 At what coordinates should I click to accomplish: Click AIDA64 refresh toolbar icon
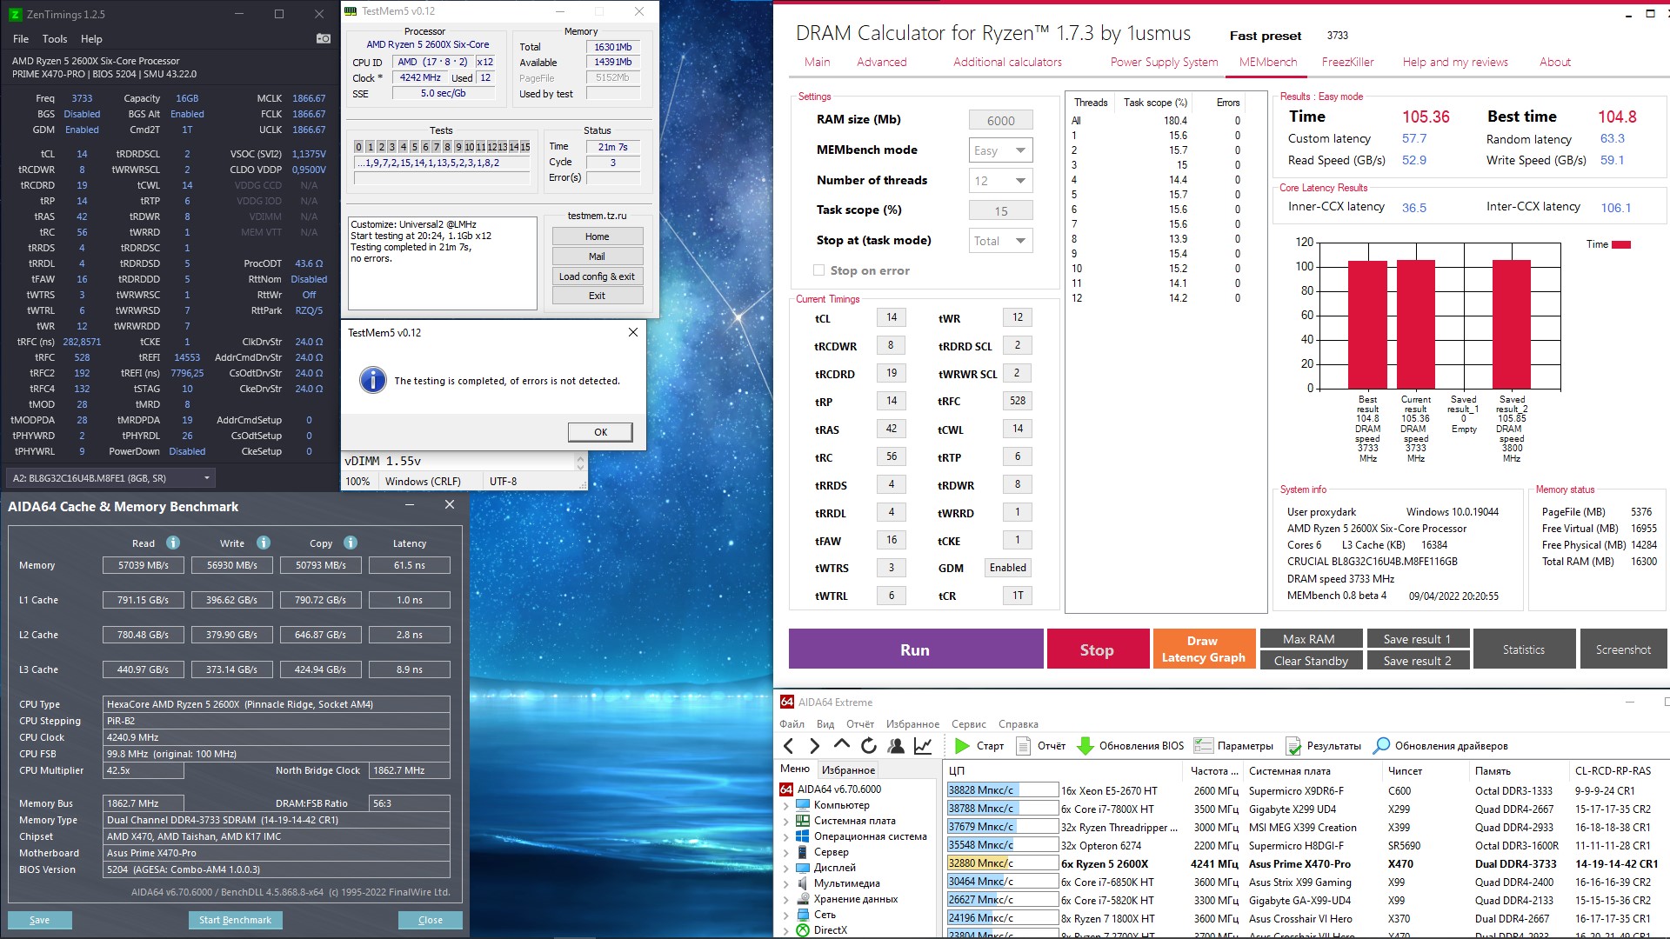(x=868, y=746)
